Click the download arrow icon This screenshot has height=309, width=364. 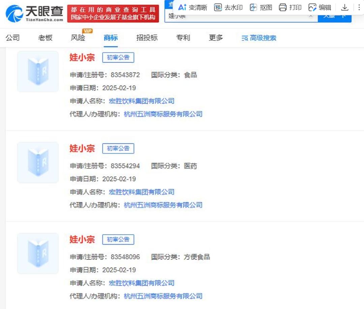pyautogui.click(x=344, y=7)
